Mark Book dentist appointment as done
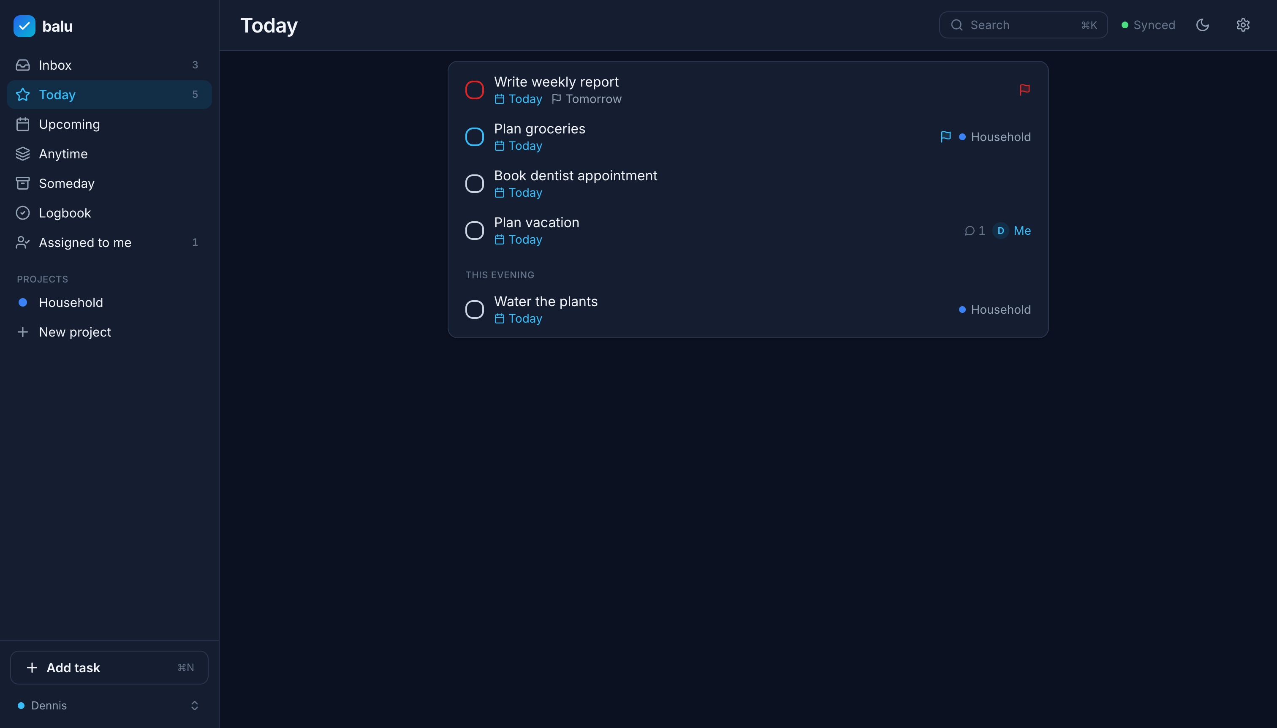This screenshot has width=1277, height=728. pyautogui.click(x=474, y=184)
